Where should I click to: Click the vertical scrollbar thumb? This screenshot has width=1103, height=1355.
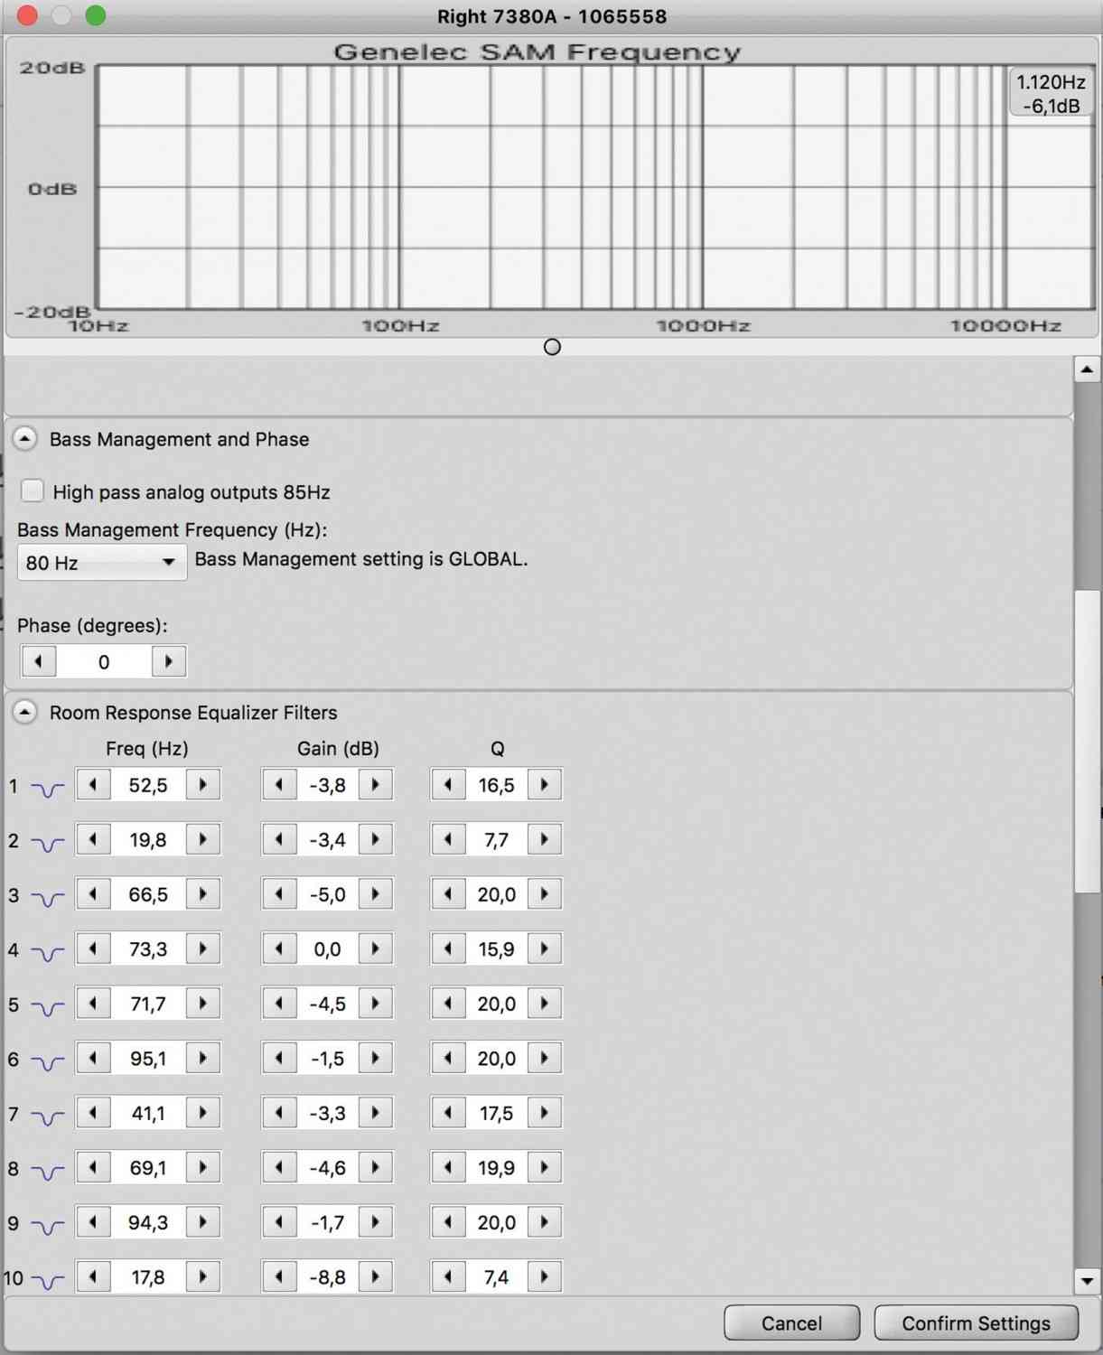point(1087,741)
